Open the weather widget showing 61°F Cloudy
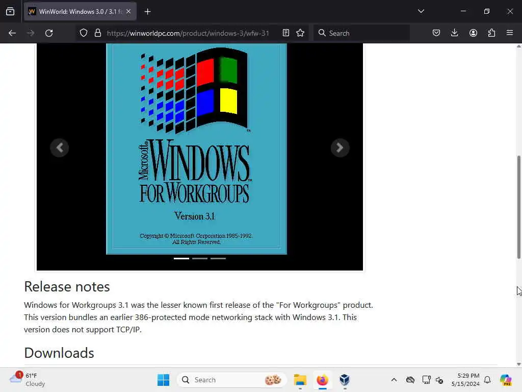Image resolution: width=522 pixels, height=392 pixels. 28,380
